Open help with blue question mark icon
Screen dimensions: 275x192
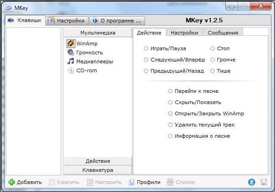coord(252,182)
